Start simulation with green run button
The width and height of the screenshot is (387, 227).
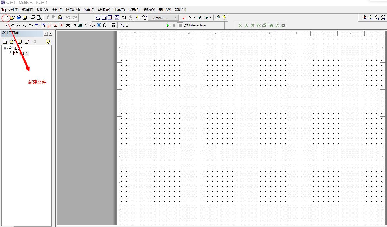(x=168, y=26)
